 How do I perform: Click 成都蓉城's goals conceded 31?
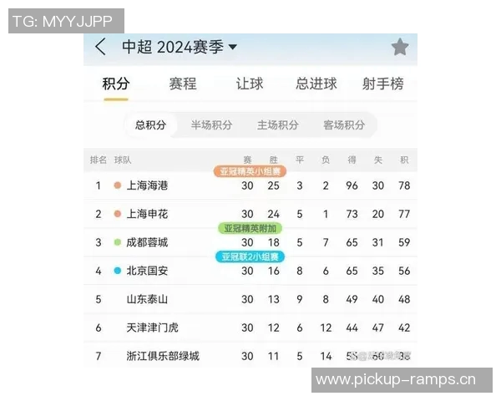point(378,242)
